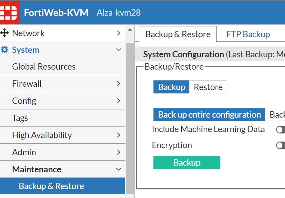Toggle Include Machine Learning Data switch
285x198 pixels.
pos(281,130)
